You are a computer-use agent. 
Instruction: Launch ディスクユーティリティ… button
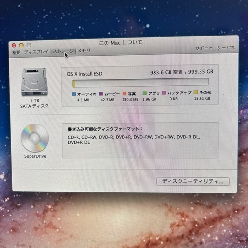pos(193,181)
